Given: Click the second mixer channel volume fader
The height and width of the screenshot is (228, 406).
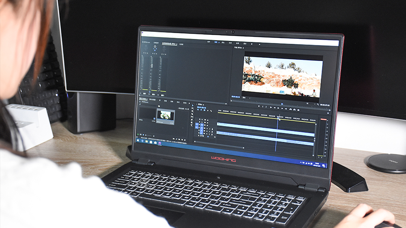Looking at the screenshot, I should point(152,66).
